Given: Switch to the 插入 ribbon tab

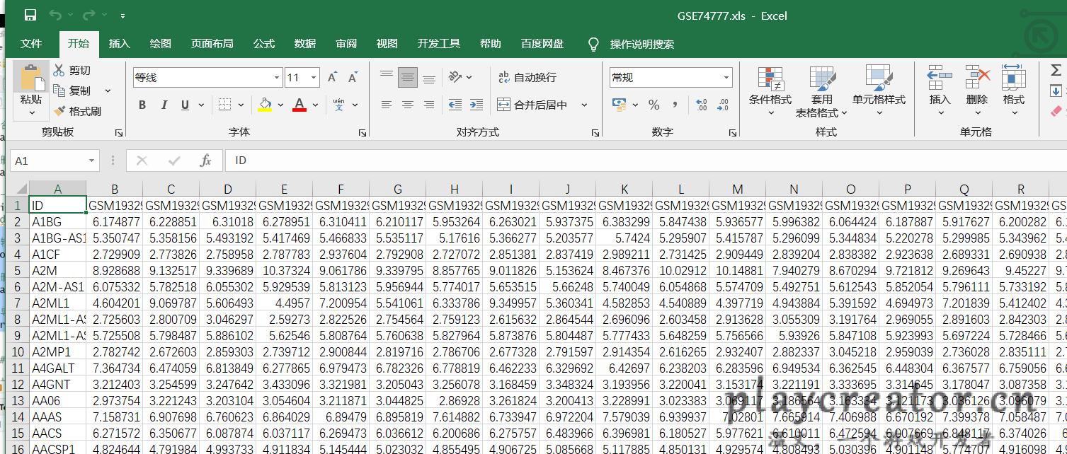Looking at the screenshot, I should pyautogui.click(x=119, y=44).
